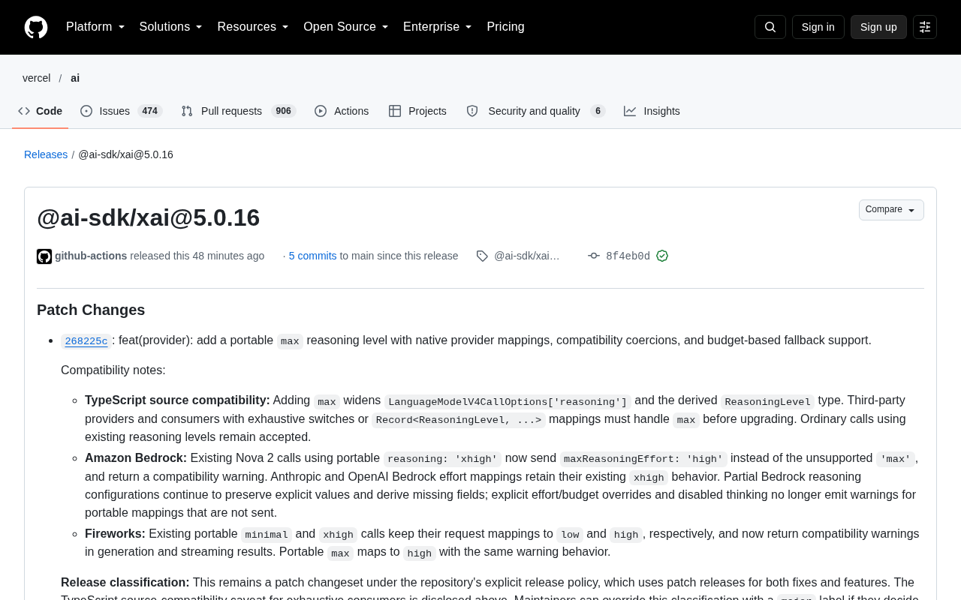Screen dimensions: 961x600
Task: Open the Compare dropdown
Action: click(x=891, y=210)
